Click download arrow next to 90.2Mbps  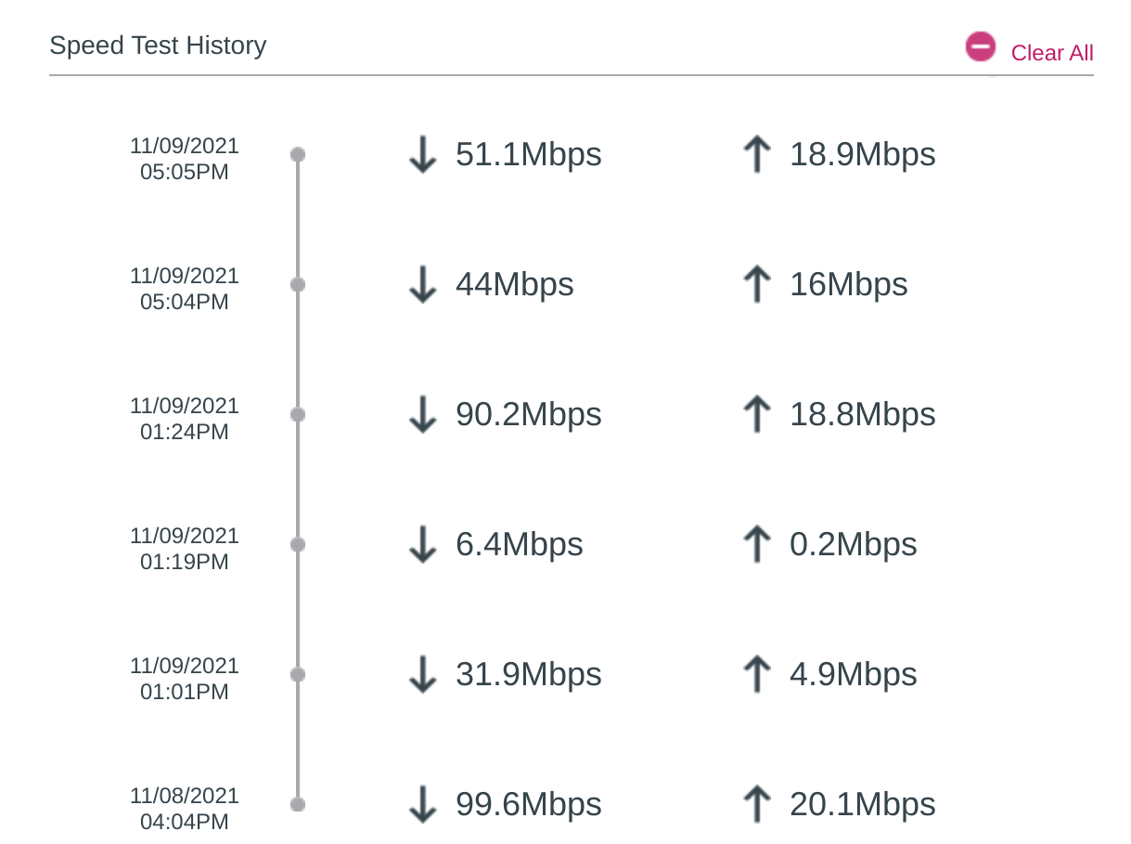(x=422, y=414)
